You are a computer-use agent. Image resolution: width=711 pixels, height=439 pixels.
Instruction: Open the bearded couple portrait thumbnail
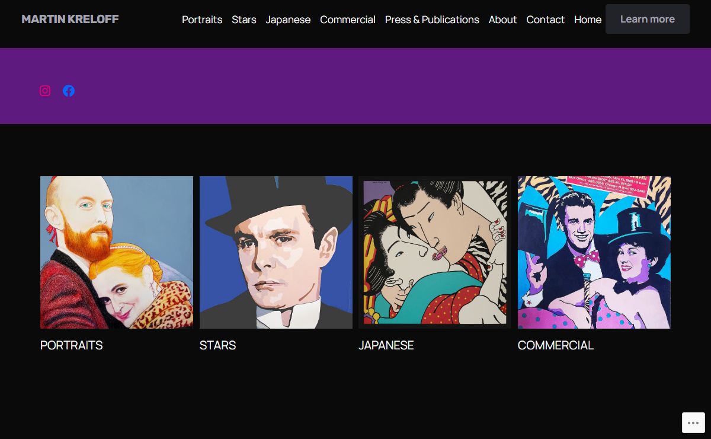click(117, 252)
